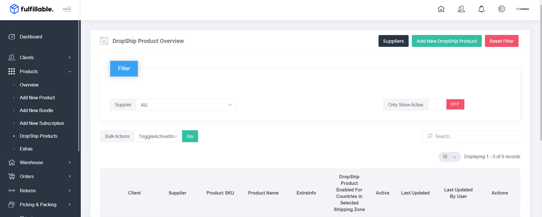Image resolution: width=542 pixels, height=217 pixels.
Task: Select Extras menu item
Action: click(x=26, y=149)
